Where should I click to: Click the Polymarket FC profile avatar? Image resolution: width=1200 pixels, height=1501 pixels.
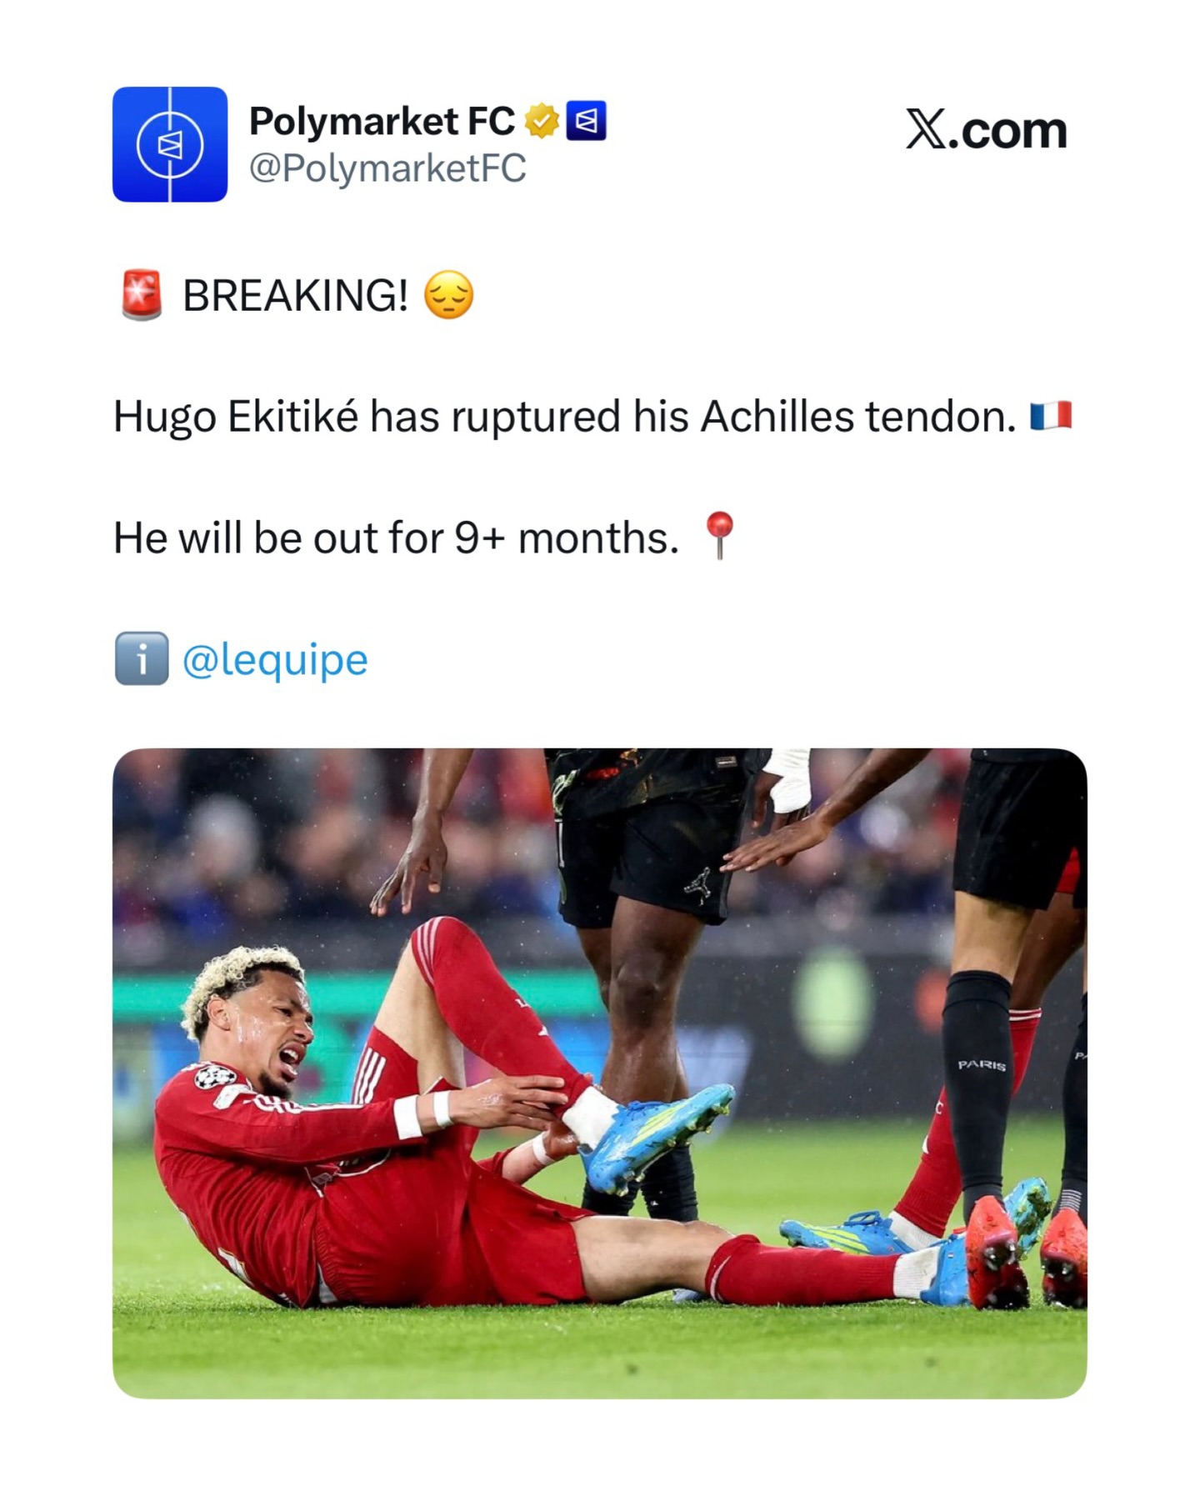tap(170, 144)
